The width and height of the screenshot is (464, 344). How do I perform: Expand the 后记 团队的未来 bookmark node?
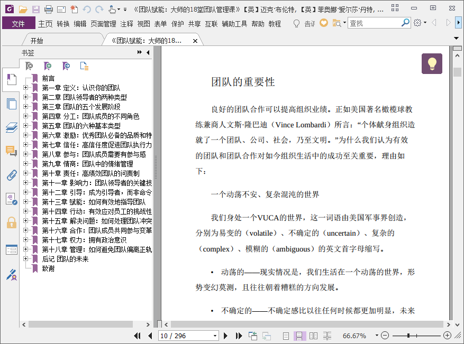coord(25,258)
